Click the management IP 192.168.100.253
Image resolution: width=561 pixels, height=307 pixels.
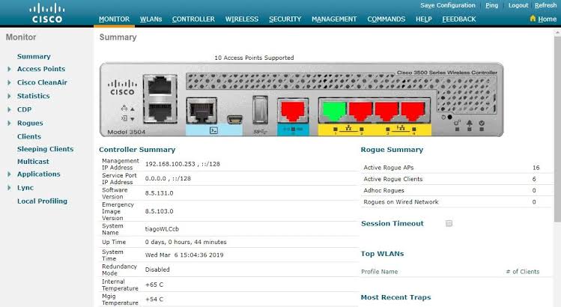click(x=170, y=164)
